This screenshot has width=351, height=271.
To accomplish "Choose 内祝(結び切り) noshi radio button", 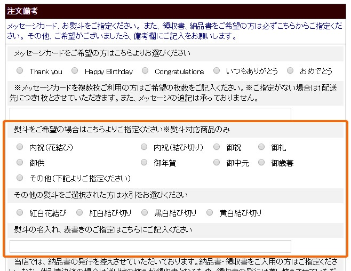I will (144, 147).
